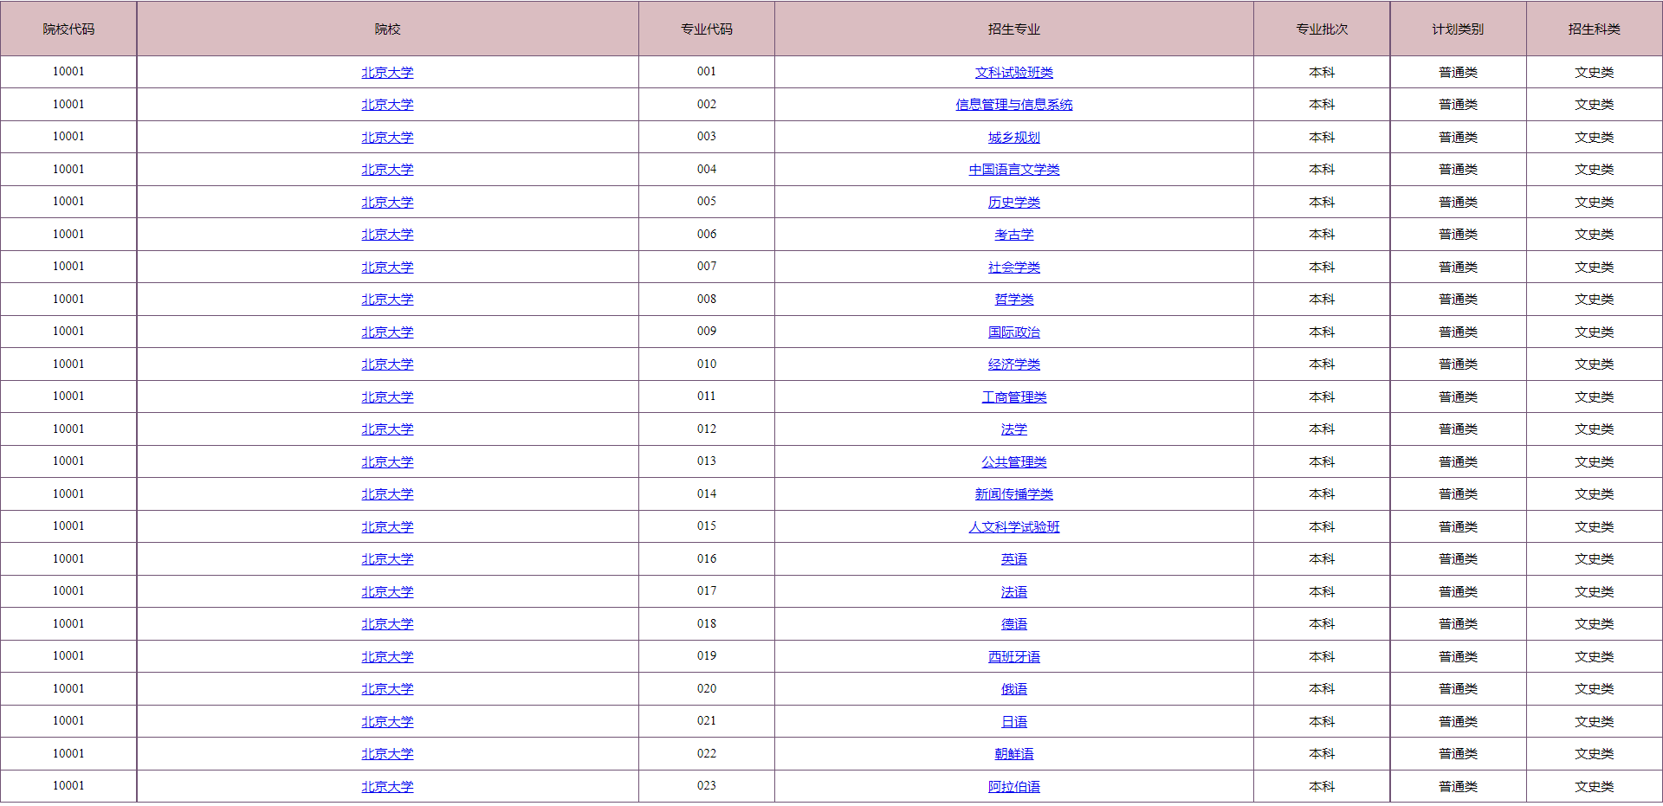The image size is (1663, 806).
Task: Click the 专业批次 column header
Action: click(1322, 29)
